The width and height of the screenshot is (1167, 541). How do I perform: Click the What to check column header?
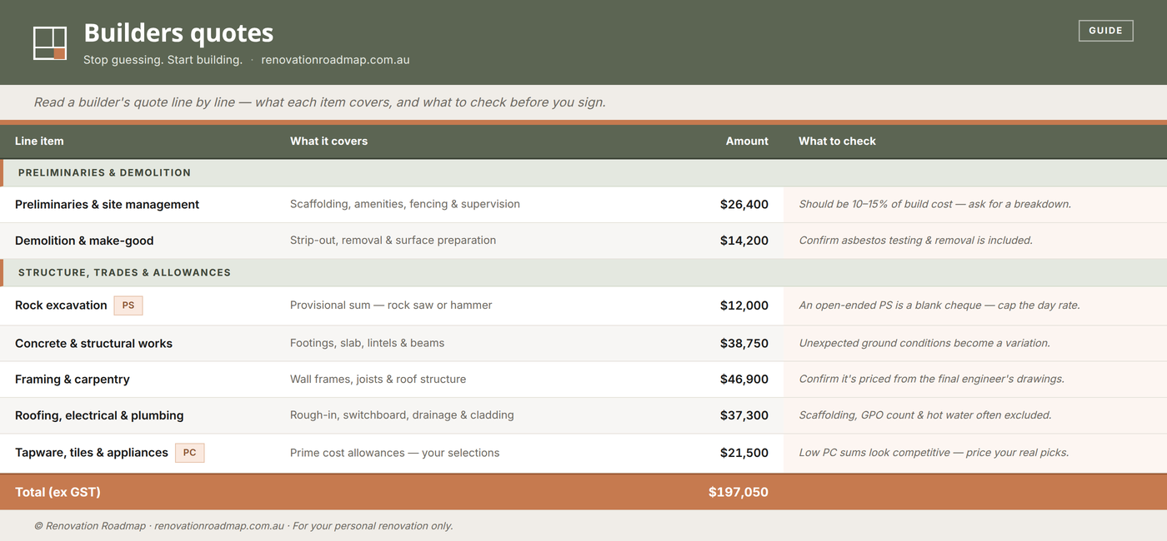pos(837,141)
